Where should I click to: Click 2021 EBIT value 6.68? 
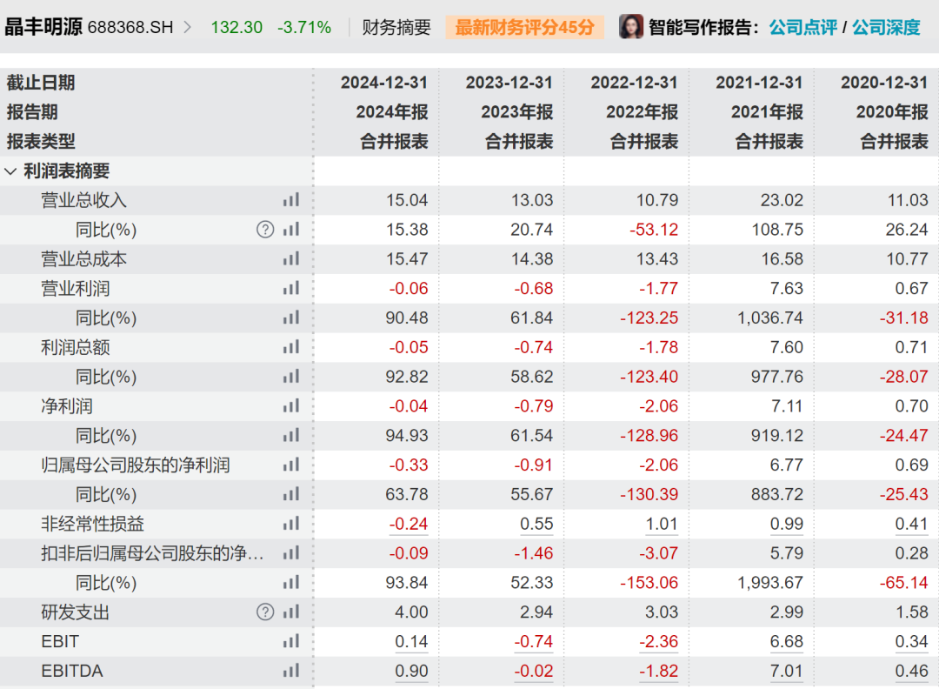point(787,641)
